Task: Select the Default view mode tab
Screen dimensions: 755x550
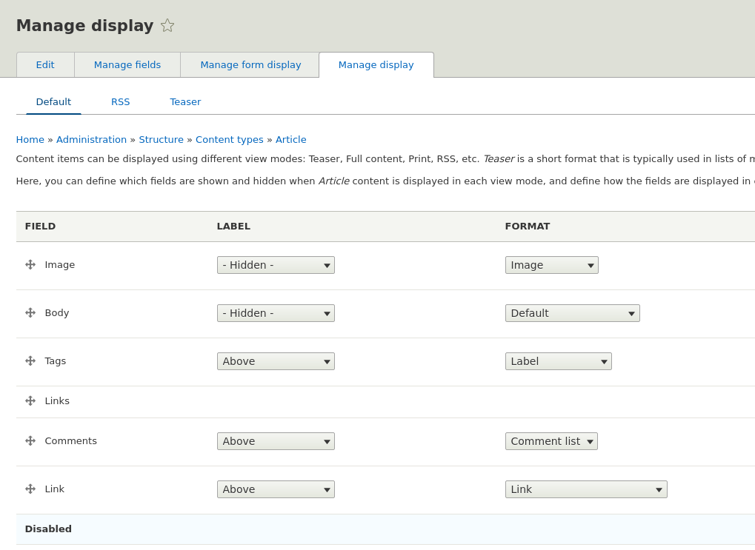Action: tap(53, 102)
